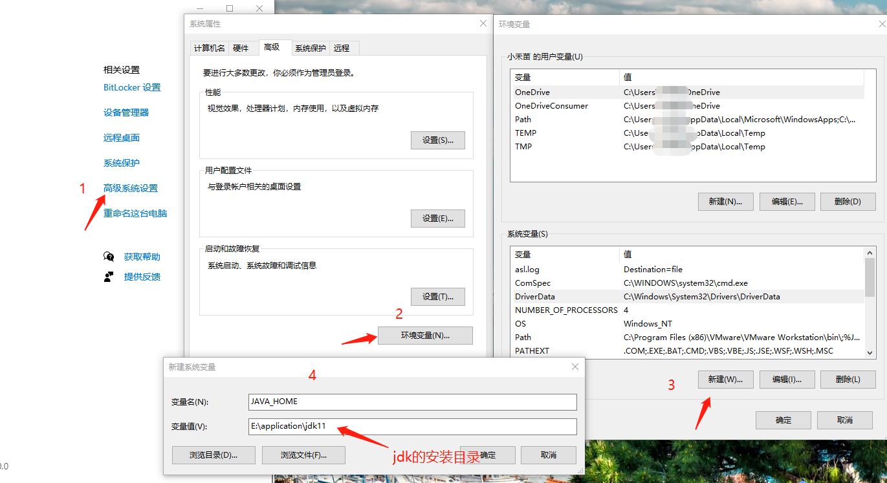The width and height of the screenshot is (887, 483).
Task: Click the 变量值 field with E:\application\jdk11
Action: tap(412, 427)
